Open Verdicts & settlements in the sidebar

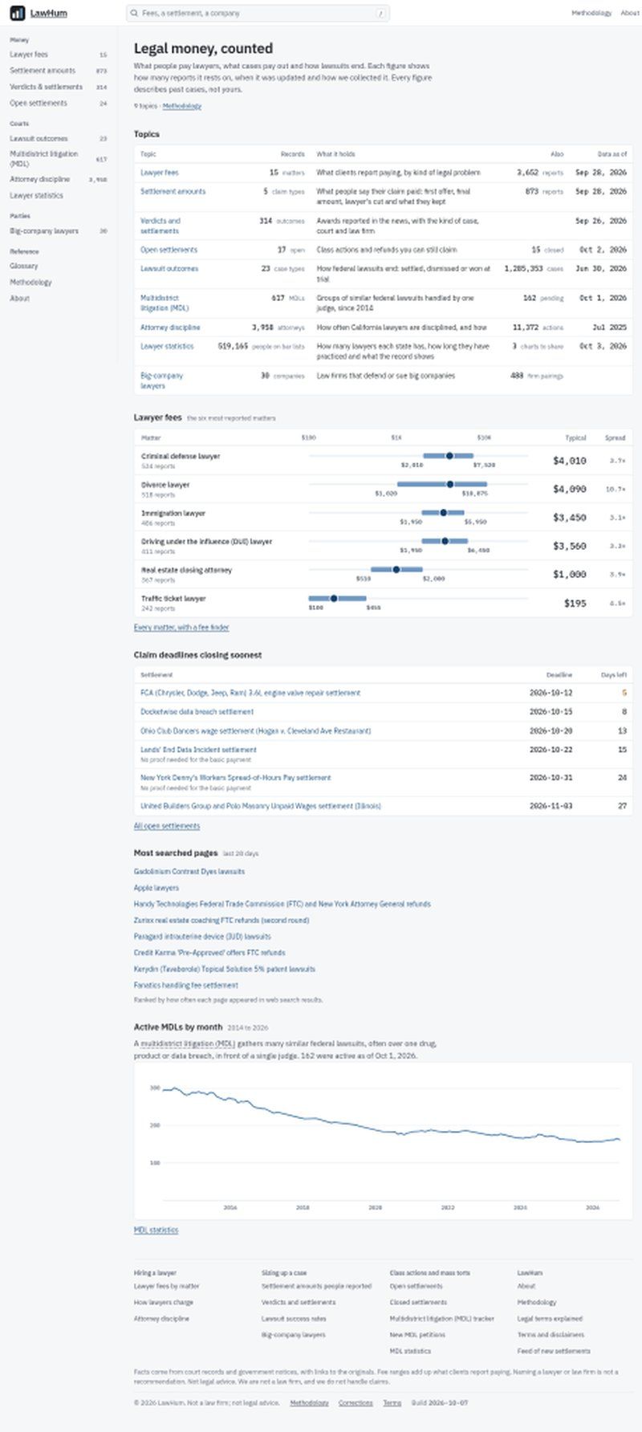[46, 87]
